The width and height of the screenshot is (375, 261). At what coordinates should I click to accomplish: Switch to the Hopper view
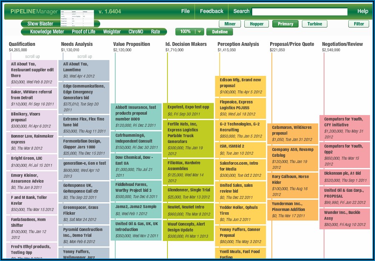(256, 24)
